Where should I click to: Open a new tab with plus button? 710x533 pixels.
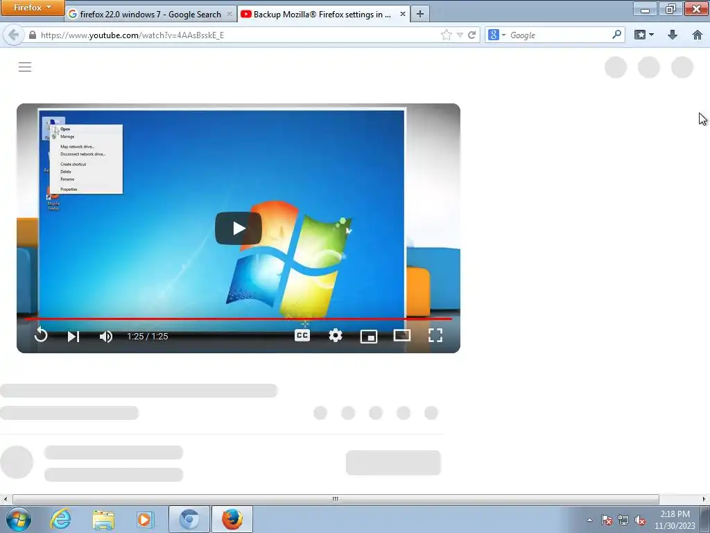(419, 14)
